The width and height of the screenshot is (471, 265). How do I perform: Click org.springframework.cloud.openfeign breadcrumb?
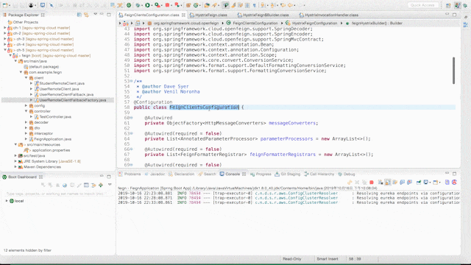click(186, 23)
